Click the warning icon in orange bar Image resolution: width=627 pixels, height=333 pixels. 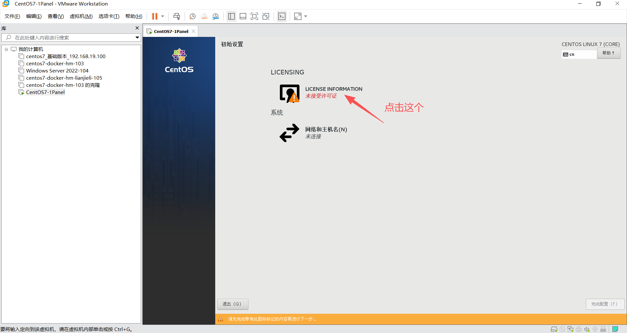pyautogui.click(x=220, y=319)
